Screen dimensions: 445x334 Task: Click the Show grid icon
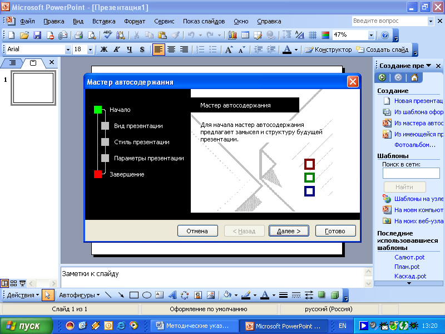[313, 35]
